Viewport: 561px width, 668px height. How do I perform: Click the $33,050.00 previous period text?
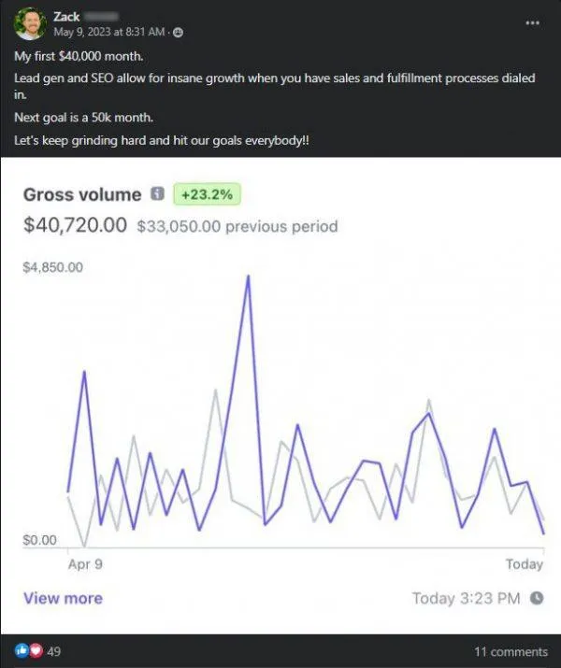point(237,226)
